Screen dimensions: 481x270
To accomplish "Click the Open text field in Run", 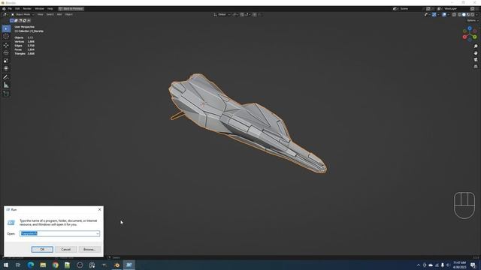I will point(60,233).
